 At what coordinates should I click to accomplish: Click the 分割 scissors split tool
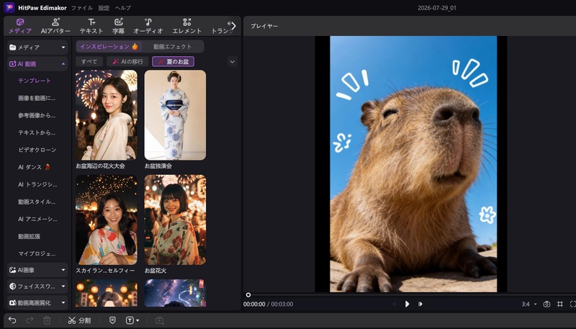(x=80, y=320)
